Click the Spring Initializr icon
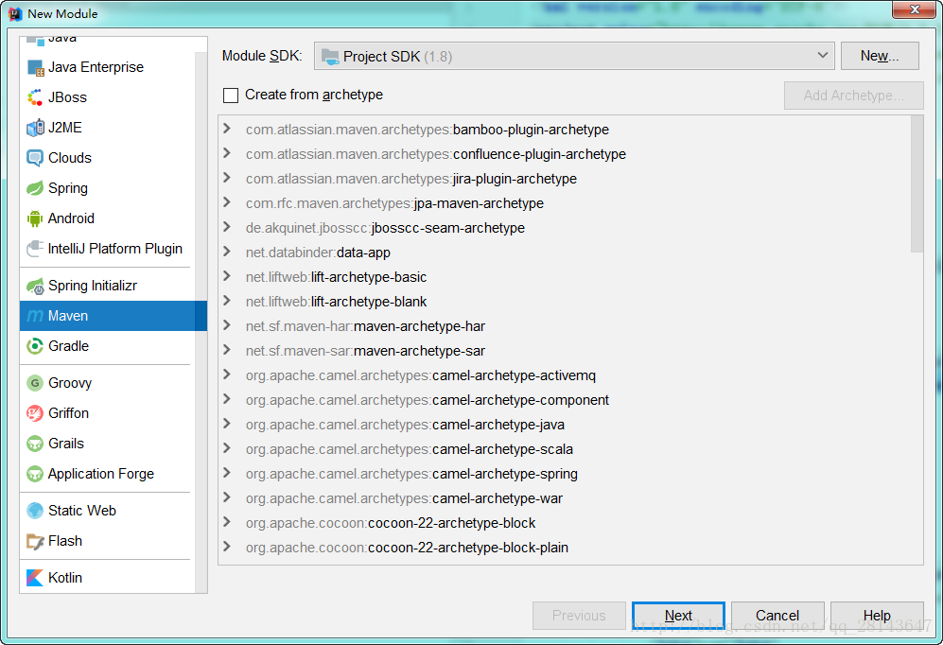This screenshot has height=645, width=943. pyautogui.click(x=36, y=287)
